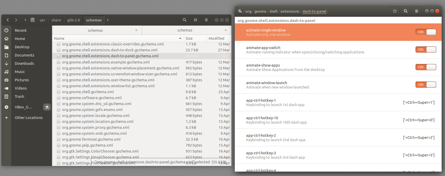Switch Files to grid view
Image resolution: width=445 pixels, height=176 pixels.
pyautogui.click(x=195, y=20)
